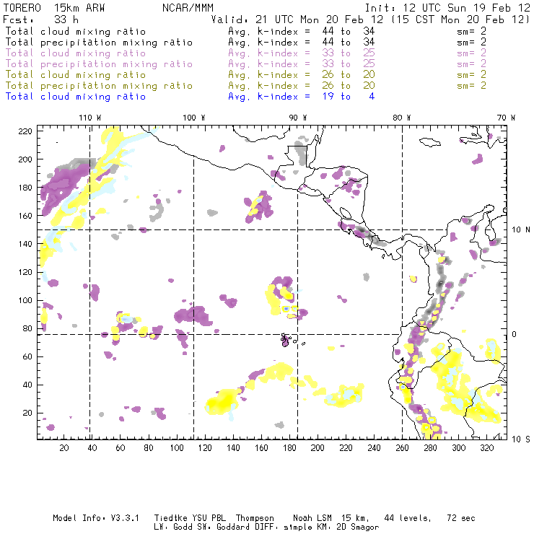Select the 'Model Info: V3.3.1' text
Image resolution: width=534 pixels, height=534 pixels.
[x=96, y=518]
